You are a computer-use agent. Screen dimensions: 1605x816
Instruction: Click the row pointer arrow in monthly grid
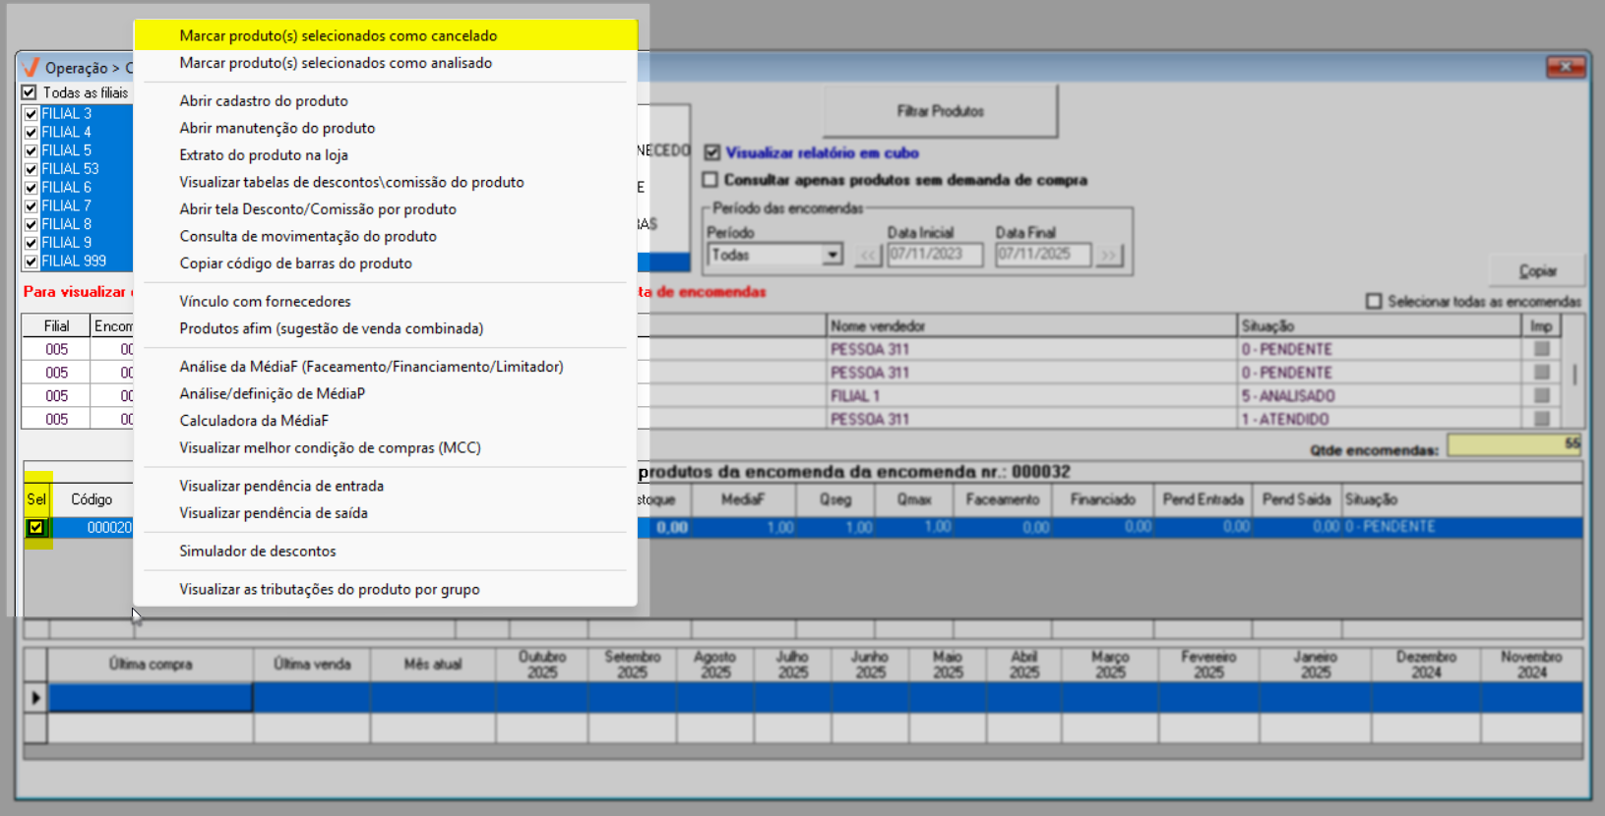pyautogui.click(x=35, y=698)
